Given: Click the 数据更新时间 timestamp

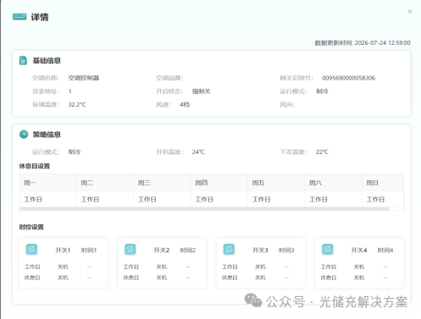Looking at the screenshot, I should click(363, 42).
